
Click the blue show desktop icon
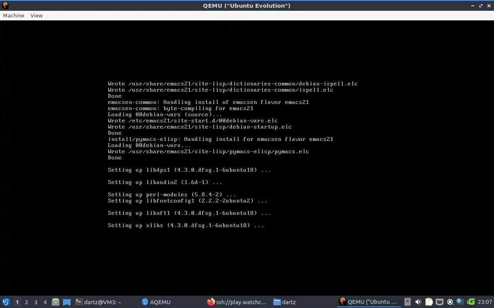(x=67, y=302)
